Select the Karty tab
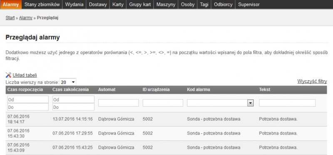Viewport: 333px width, 155px height. 118,5
